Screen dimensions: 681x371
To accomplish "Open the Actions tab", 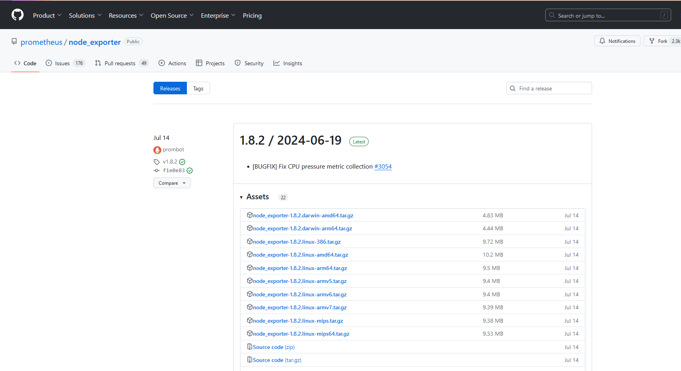I will tap(172, 63).
